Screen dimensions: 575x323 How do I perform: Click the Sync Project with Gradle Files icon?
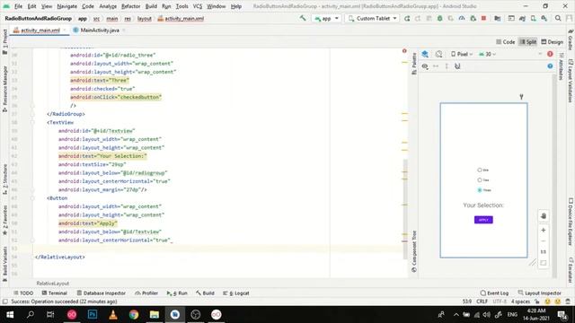(522, 18)
